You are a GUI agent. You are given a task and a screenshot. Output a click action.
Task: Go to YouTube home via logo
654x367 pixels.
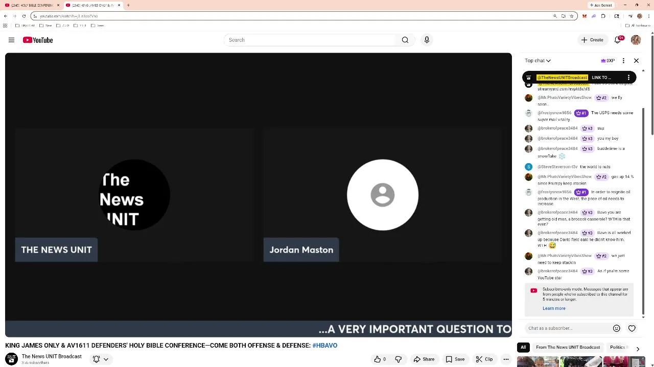[38, 40]
